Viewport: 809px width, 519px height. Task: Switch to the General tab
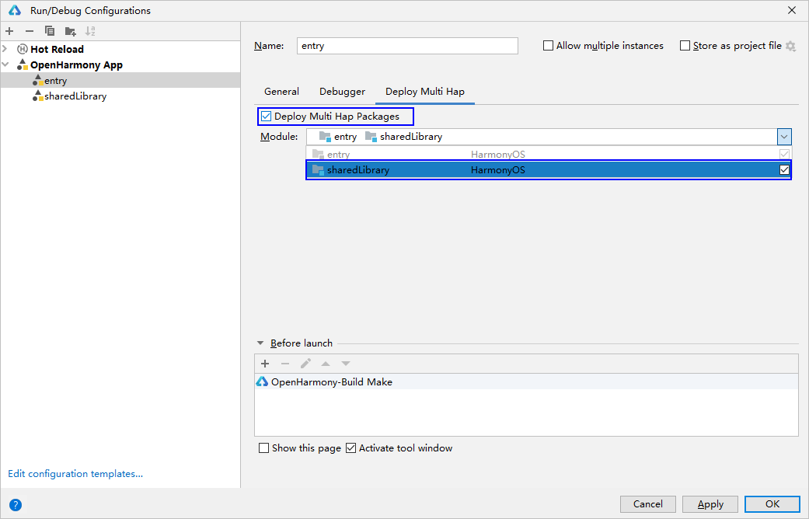(x=281, y=92)
